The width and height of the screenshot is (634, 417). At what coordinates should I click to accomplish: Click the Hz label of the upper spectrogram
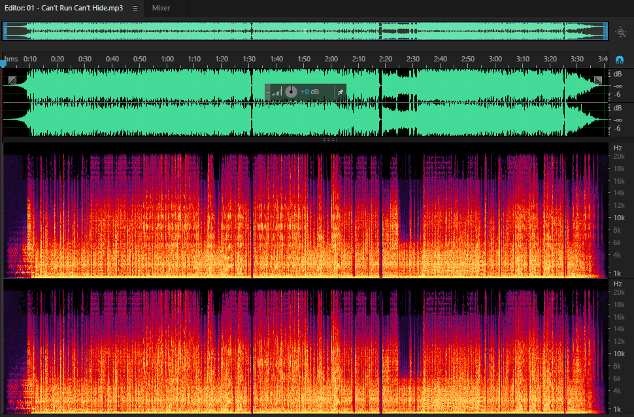618,148
